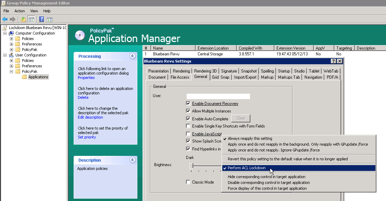
Task: Open the View menu
Action: pos(34,11)
